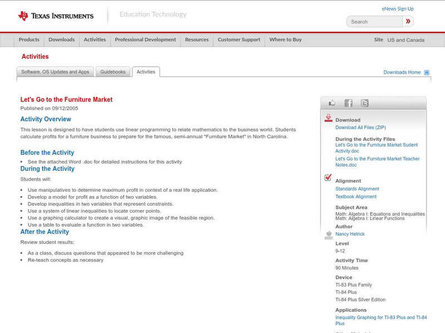Open the Customer Support menu
The height and width of the screenshot is (333, 445).
pos(239,40)
